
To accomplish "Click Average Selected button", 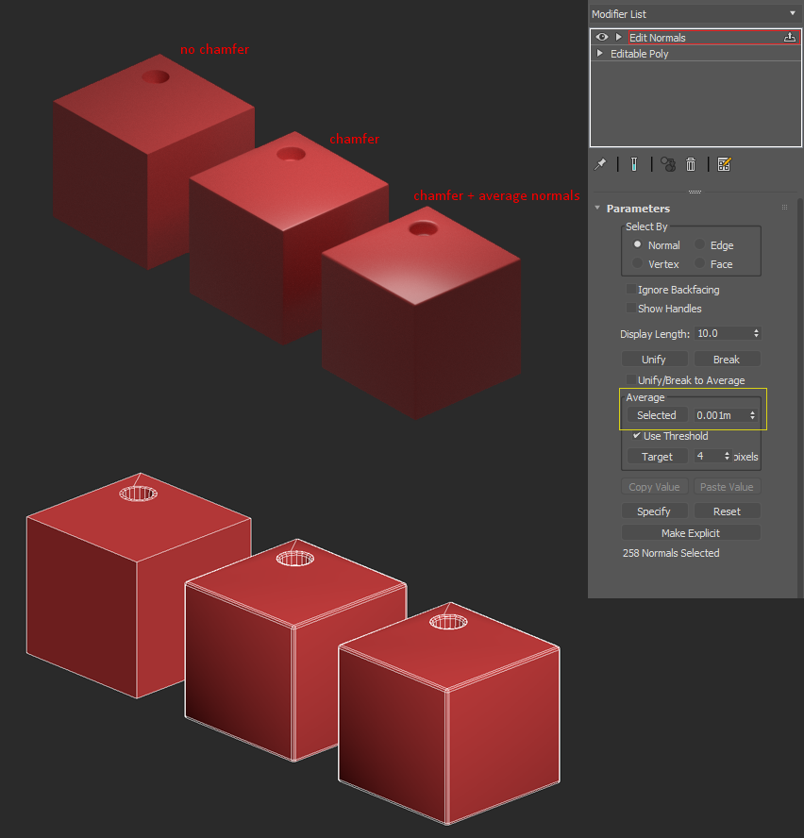I will [657, 415].
